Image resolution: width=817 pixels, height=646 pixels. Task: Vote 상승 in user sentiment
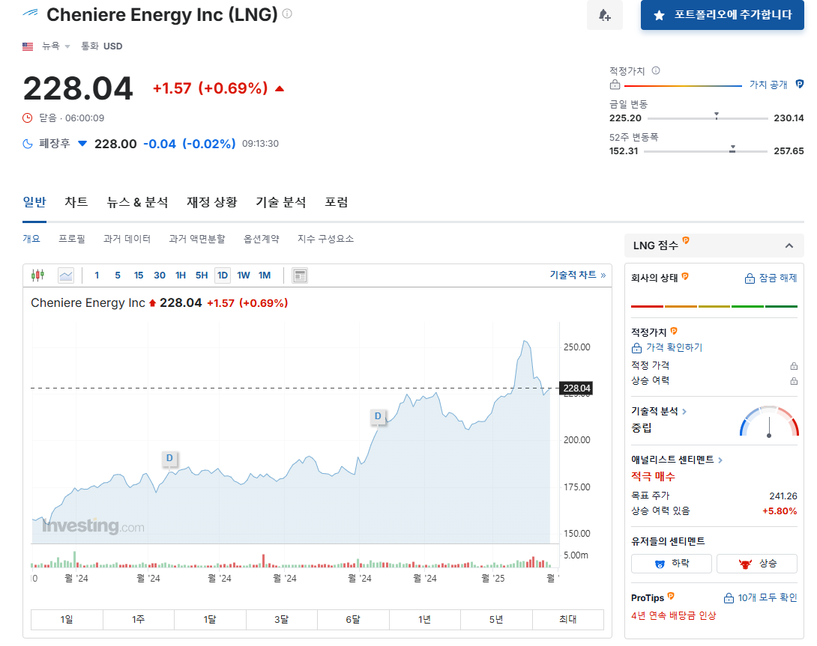(x=757, y=563)
